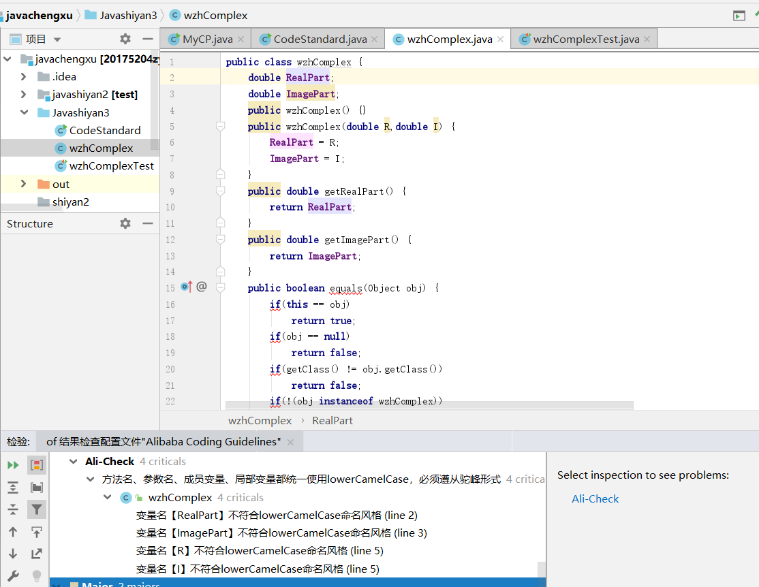Click the Ali-Check link in right pane
The width and height of the screenshot is (759, 587).
click(595, 498)
